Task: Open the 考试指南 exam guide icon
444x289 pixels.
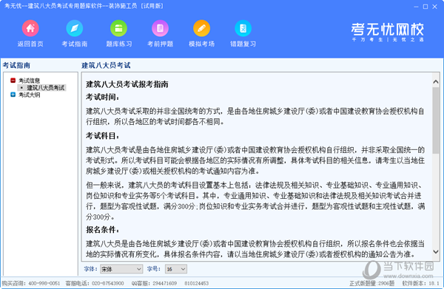Action: click(x=75, y=28)
